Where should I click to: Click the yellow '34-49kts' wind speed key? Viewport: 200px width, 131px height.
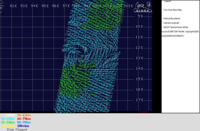point(8,126)
